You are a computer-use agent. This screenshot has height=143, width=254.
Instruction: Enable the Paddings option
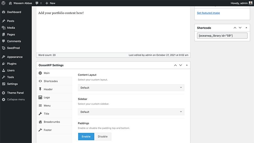(86, 136)
